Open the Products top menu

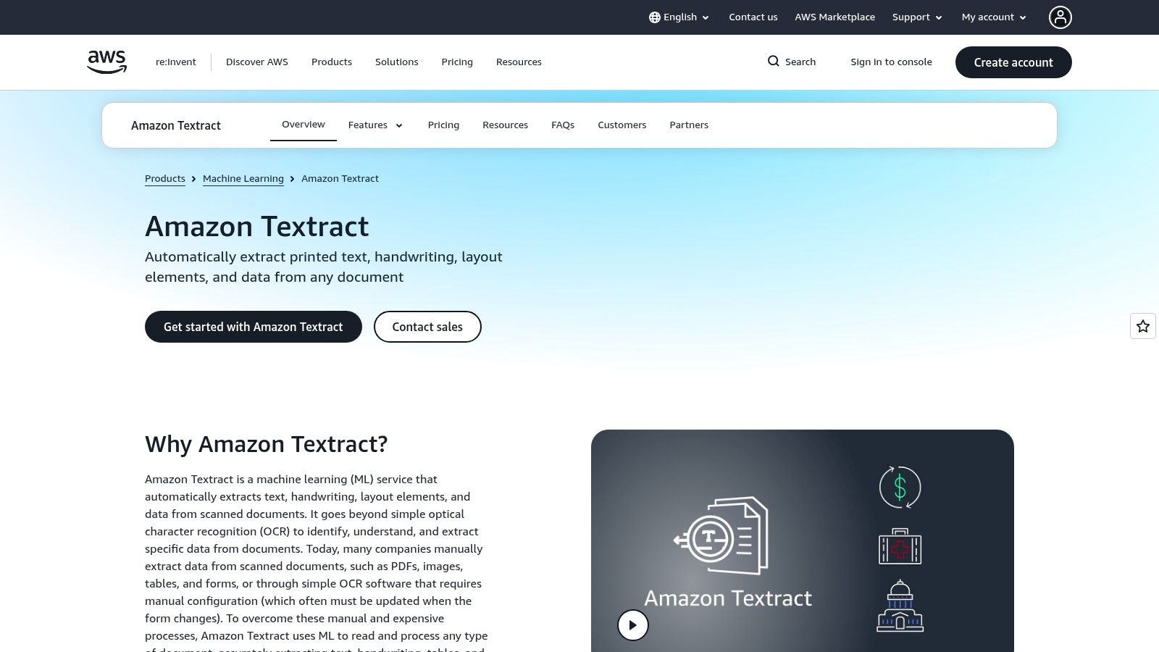332,62
